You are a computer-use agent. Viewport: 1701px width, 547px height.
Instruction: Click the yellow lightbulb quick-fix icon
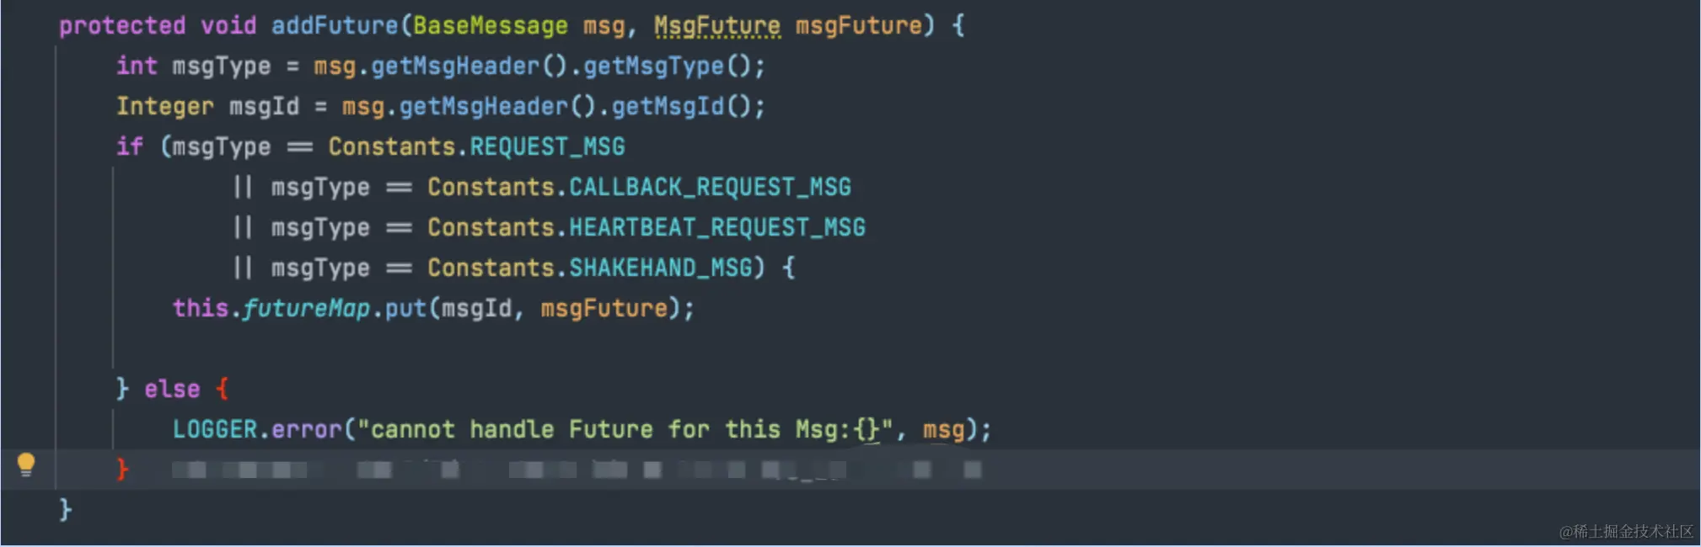pyautogui.click(x=26, y=465)
